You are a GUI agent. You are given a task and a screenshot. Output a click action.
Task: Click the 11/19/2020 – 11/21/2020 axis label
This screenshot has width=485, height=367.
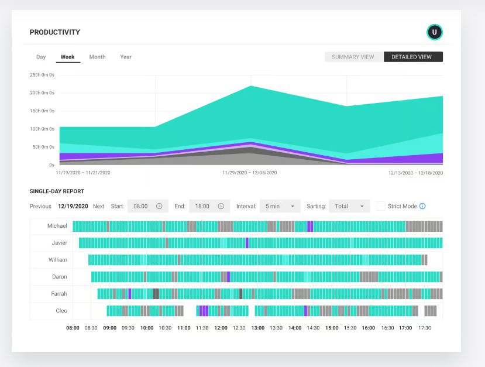pos(83,173)
